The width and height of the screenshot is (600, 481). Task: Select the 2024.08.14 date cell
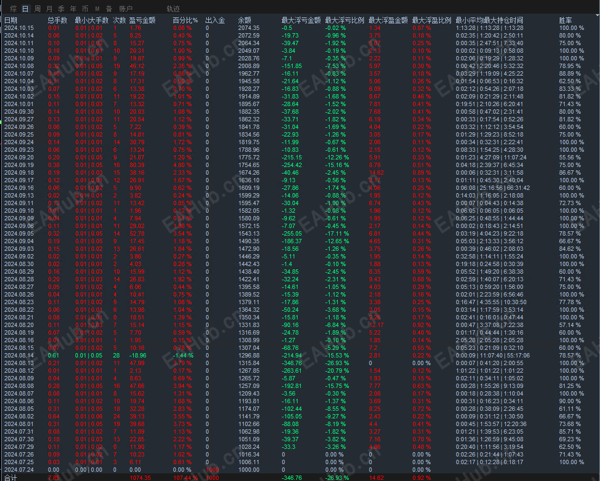pyautogui.click(x=18, y=355)
